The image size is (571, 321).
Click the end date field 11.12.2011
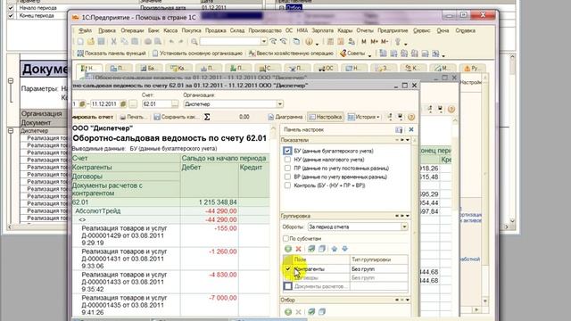coord(105,104)
